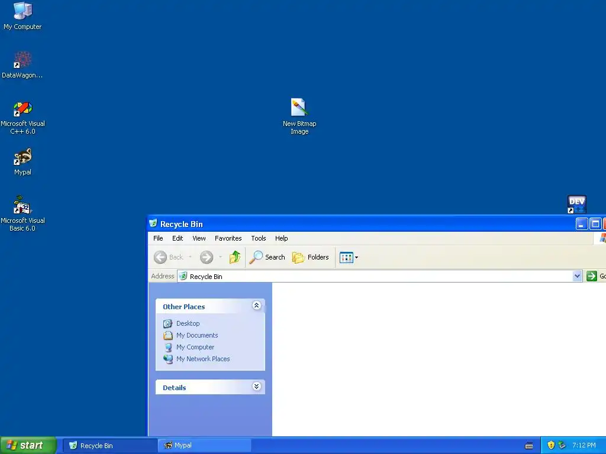Select the Mypal raccoon desktop shortcut
Viewport: 606px width, 454px height.
[22, 161]
